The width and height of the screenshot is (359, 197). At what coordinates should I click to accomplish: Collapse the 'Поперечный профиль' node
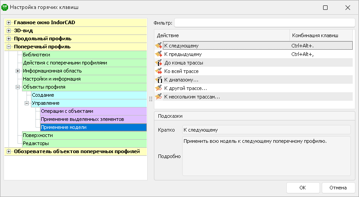pos(9,47)
